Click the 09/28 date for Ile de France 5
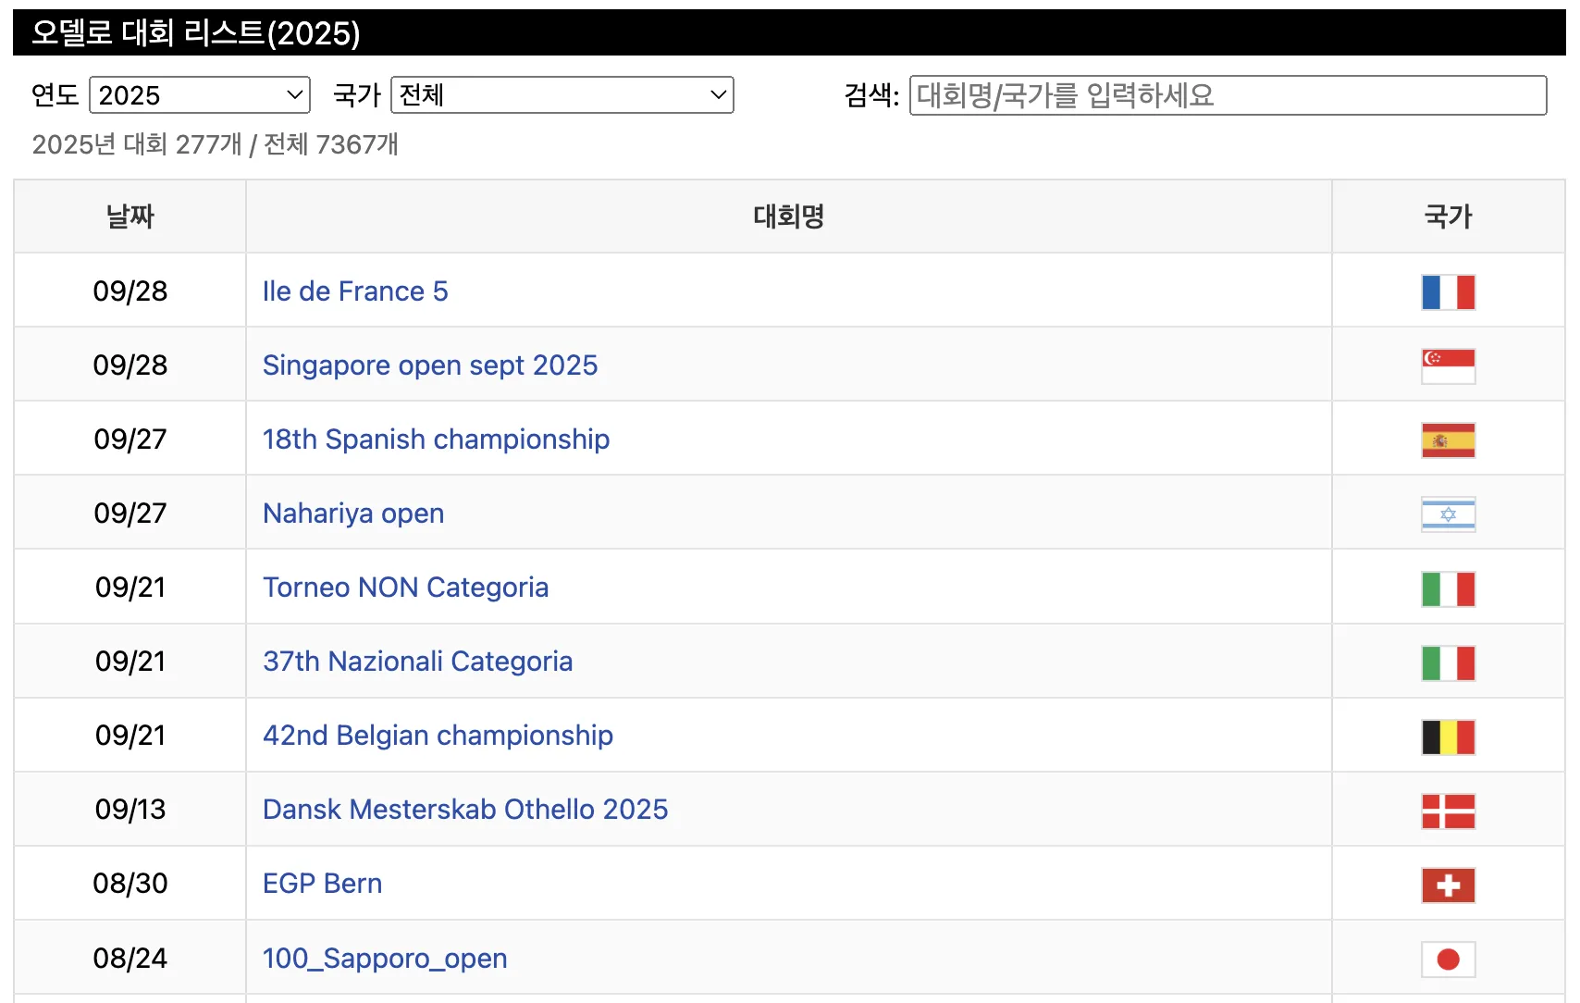The width and height of the screenshot is (1580, 1003). (130, 291)
